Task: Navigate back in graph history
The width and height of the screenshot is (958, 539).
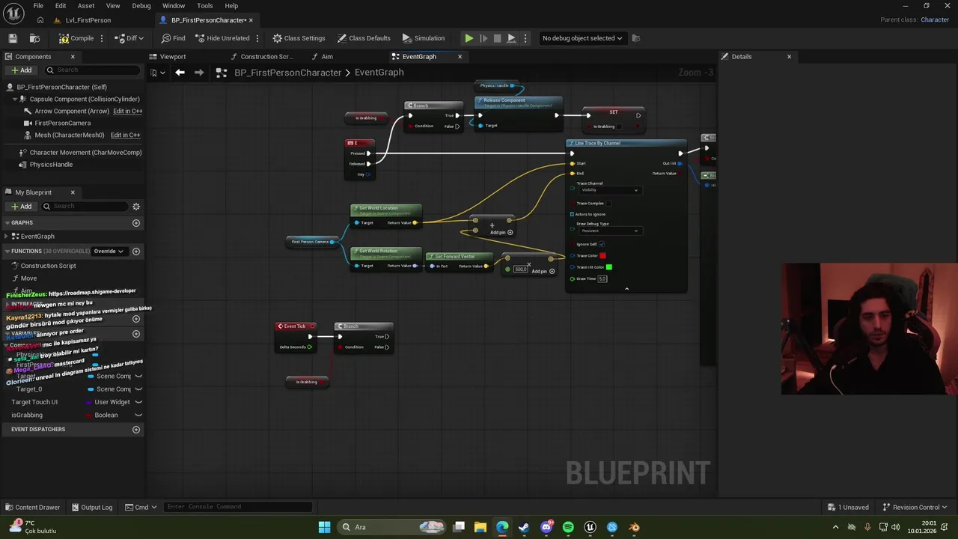Action: 180,73
